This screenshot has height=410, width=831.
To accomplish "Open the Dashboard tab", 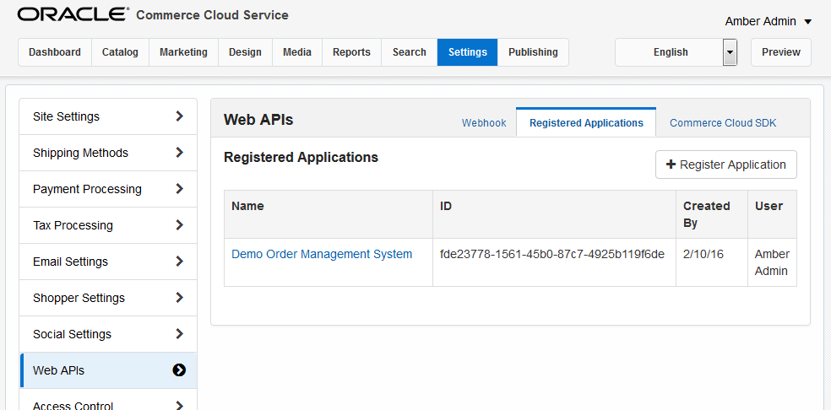I will click(55, 52).
